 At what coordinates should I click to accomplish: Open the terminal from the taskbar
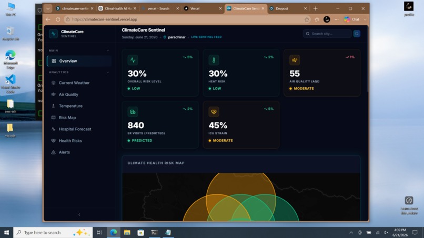[155, 233]
